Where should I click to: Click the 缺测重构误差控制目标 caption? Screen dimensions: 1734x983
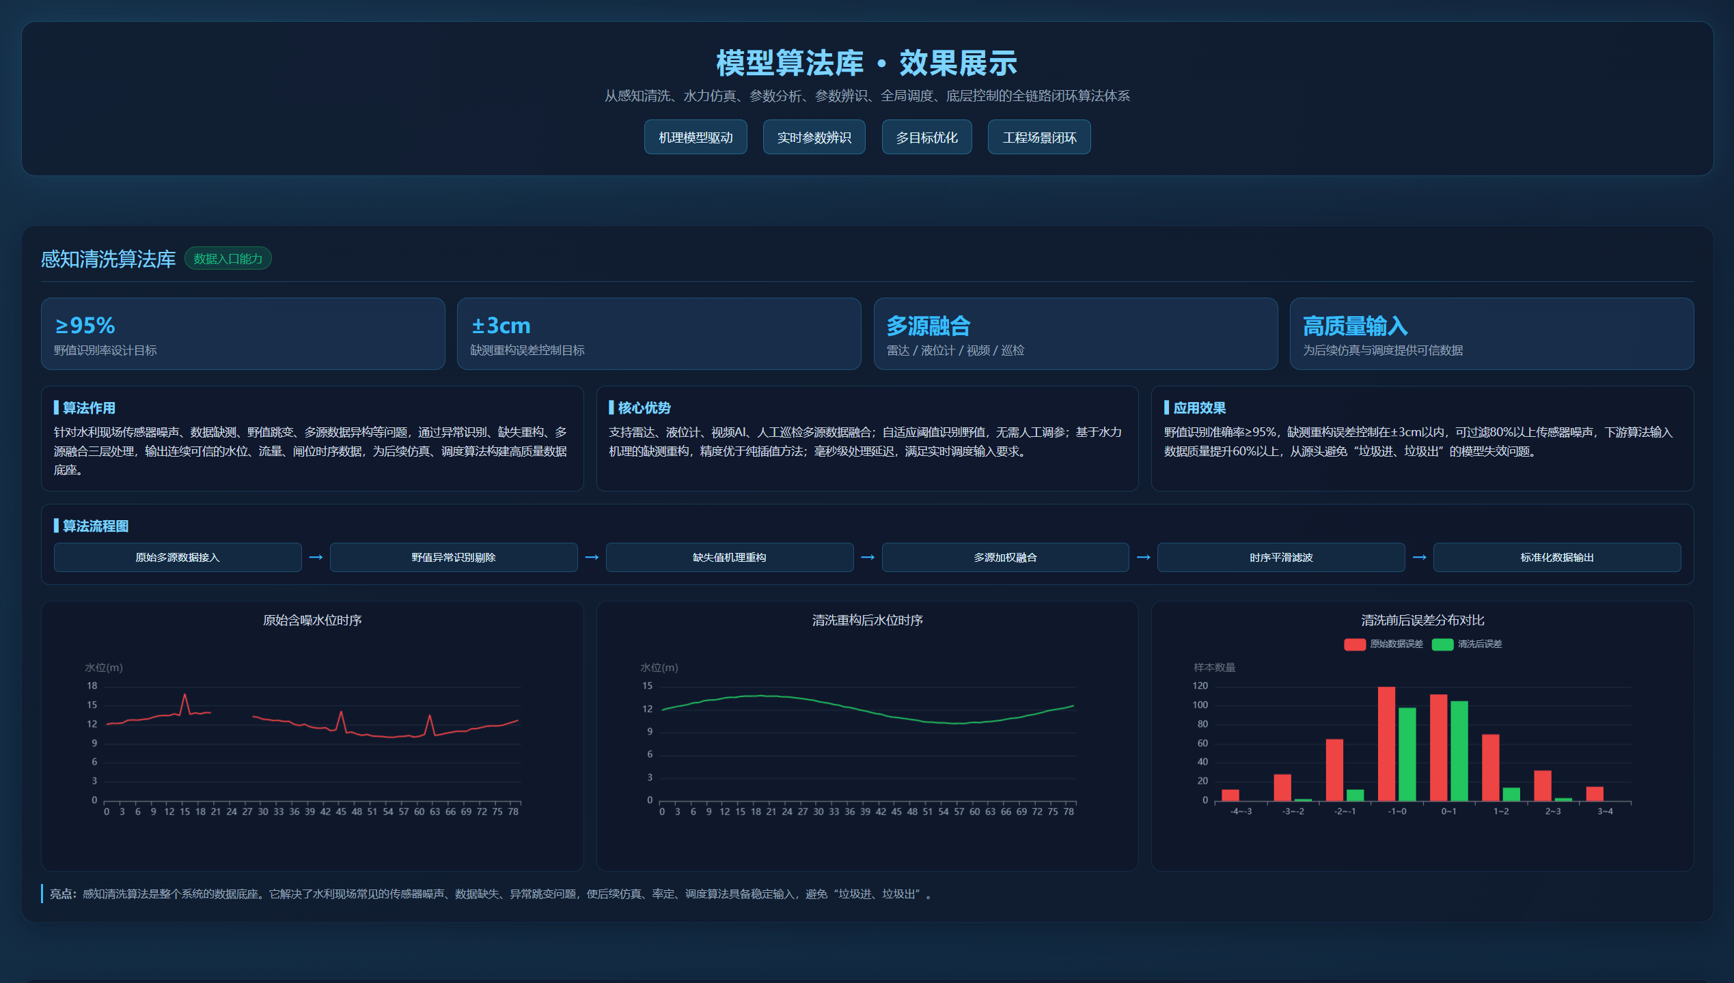(527, 350)
